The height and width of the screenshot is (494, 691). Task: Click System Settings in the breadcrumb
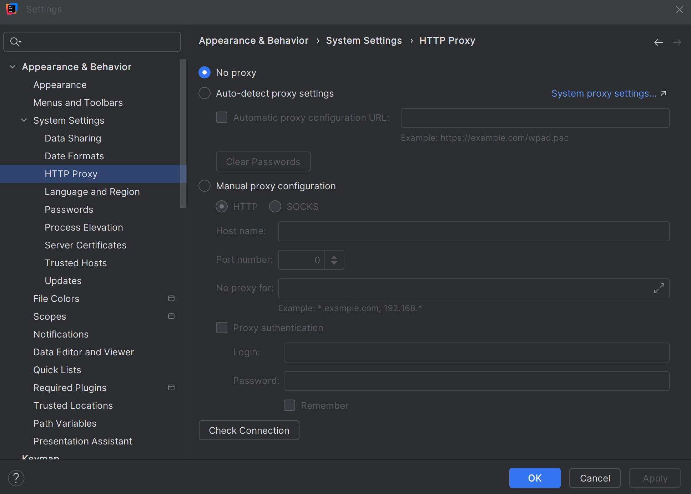click(x=364, y=40)
